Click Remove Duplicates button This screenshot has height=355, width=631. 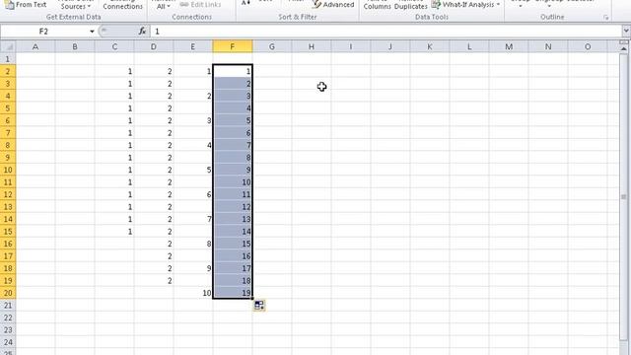[410, 5]
